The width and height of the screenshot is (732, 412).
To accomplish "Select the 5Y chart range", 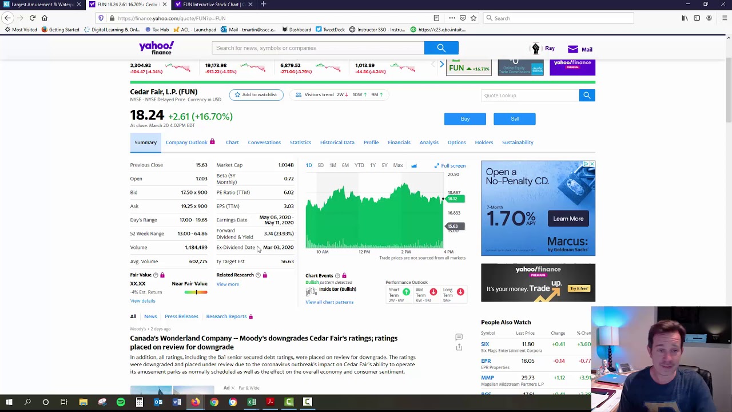I will pos(385,166).
